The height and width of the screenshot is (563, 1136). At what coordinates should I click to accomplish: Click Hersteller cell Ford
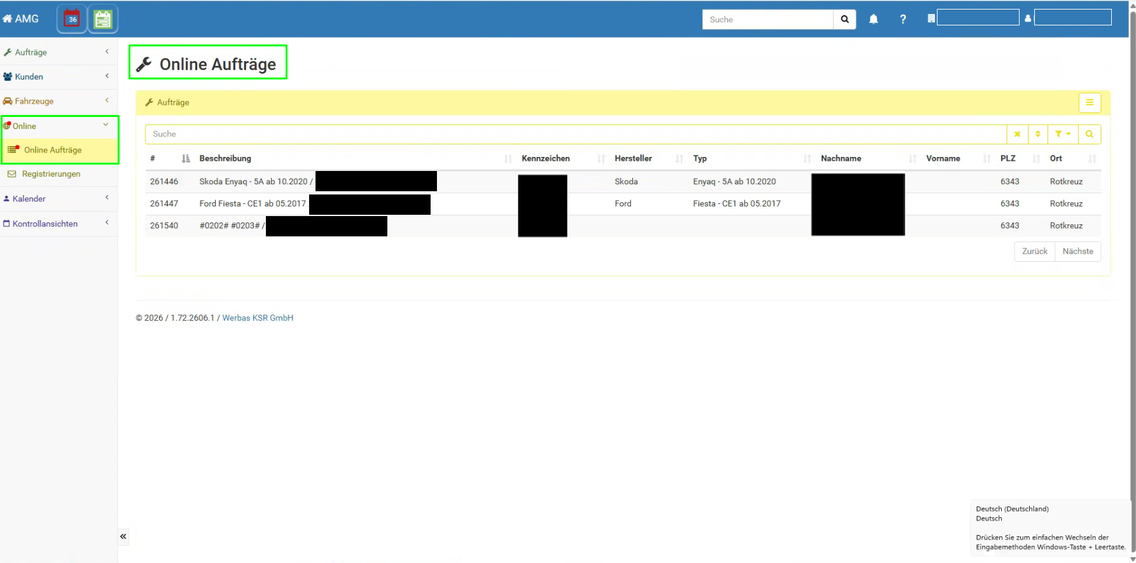coord(623,204)
